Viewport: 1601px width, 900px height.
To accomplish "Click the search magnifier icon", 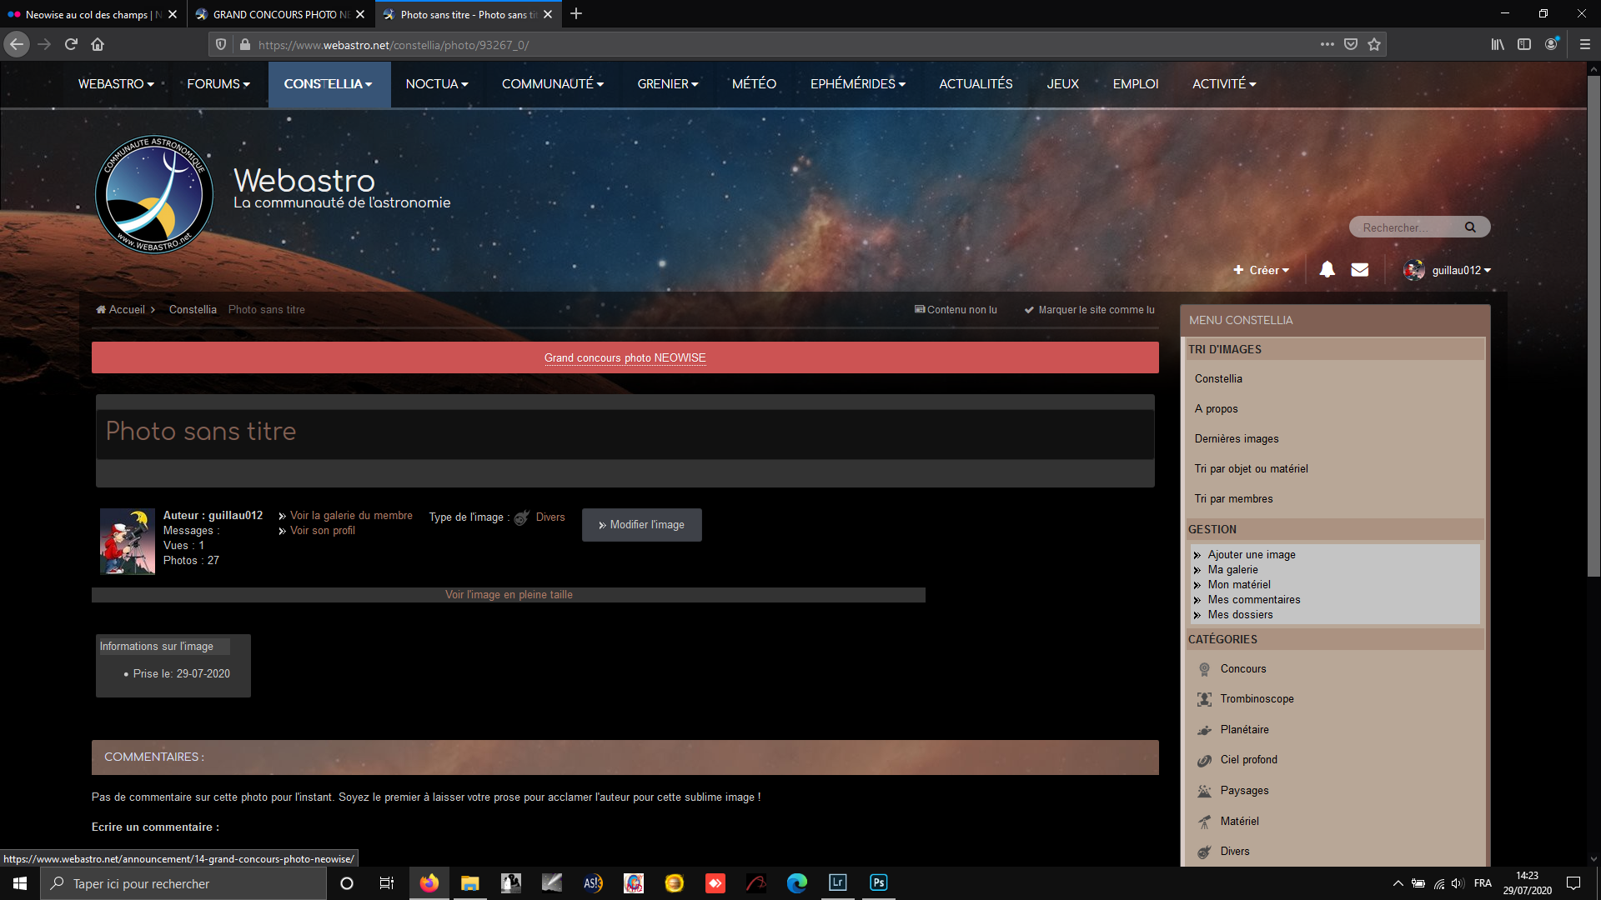I will 1470,227.
